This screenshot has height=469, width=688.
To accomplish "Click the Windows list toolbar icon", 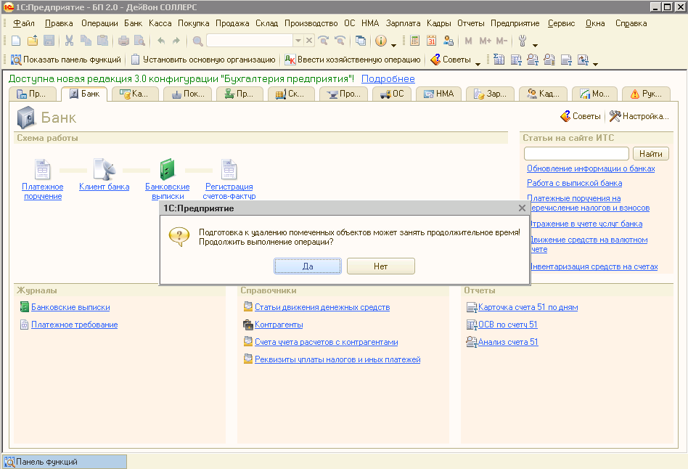I will click(361, 41).
